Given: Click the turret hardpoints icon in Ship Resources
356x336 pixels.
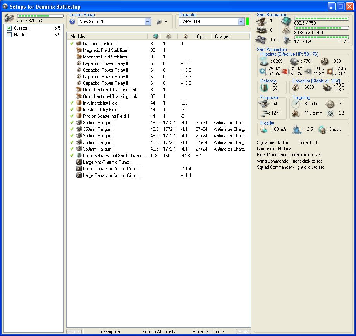Looking at the screenshot, I should click(x=261, y=21).
